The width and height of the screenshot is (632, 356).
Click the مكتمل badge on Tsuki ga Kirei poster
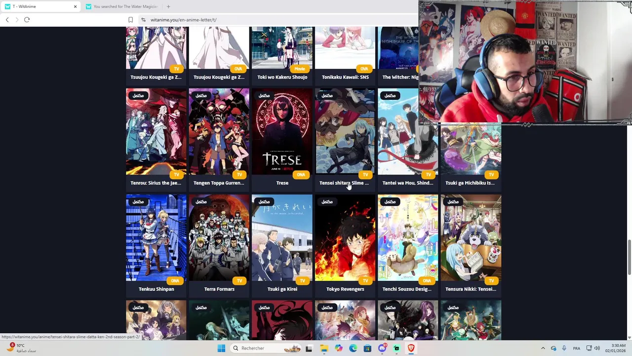[x=264, y=202]
